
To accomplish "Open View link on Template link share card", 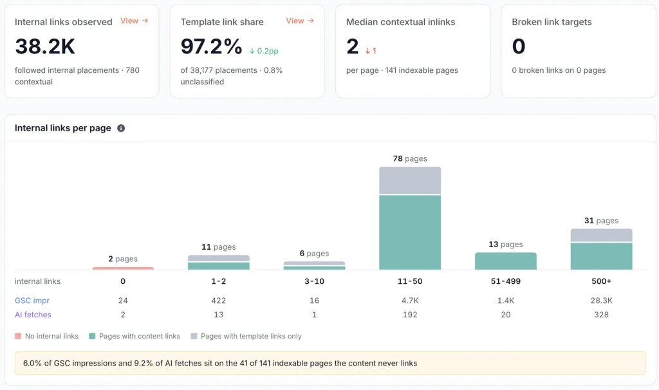I will click(300, 21).
